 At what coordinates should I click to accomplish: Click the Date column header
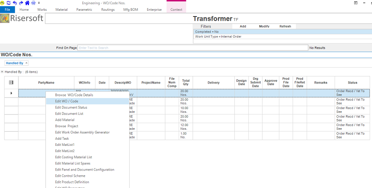coord(102,83)
